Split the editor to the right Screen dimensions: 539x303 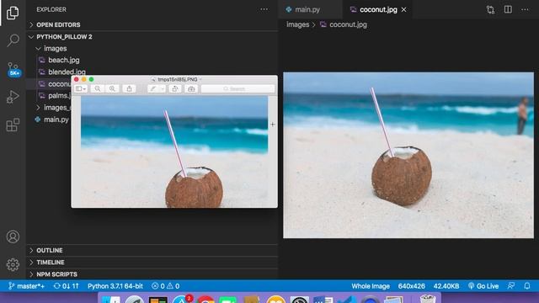tap(508, 9)
